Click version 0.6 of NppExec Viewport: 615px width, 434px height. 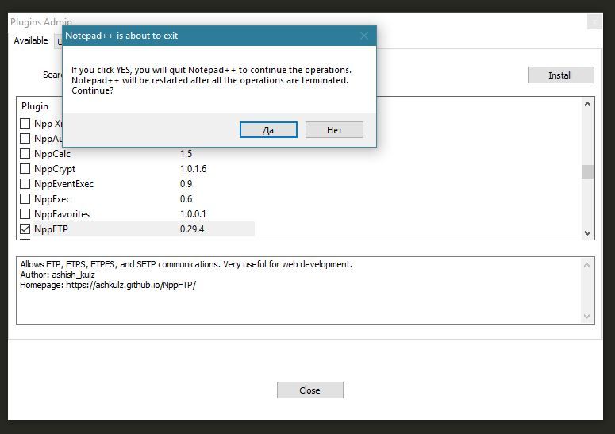(x=186, y=199)
